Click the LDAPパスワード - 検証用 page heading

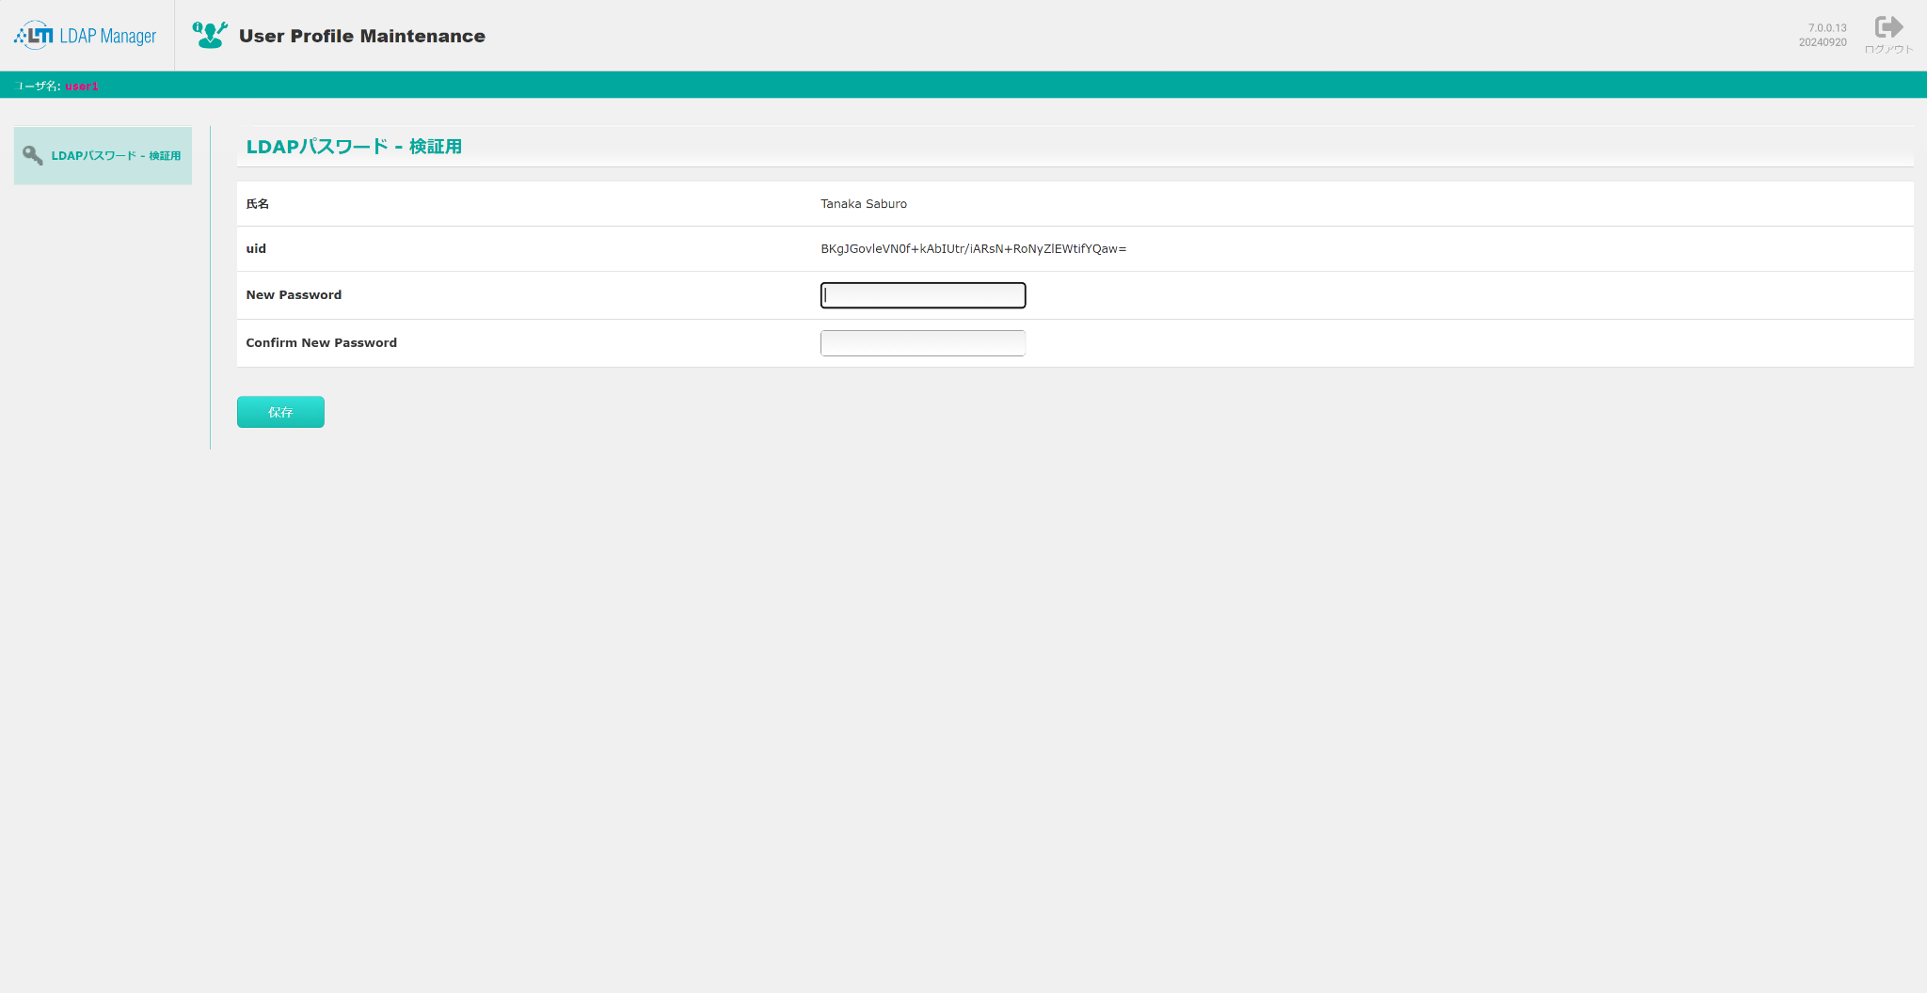click(354, 147)
